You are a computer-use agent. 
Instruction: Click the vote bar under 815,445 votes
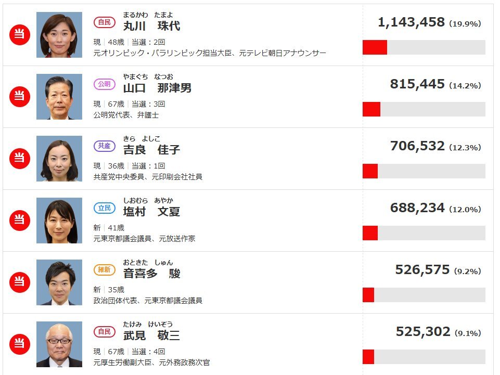tap(424, 109)
